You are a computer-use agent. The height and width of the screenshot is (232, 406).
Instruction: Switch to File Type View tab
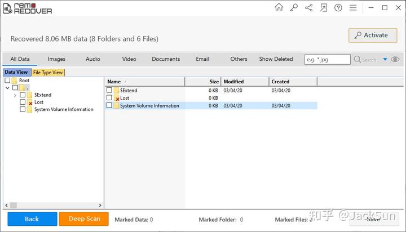tap(48, 73)
